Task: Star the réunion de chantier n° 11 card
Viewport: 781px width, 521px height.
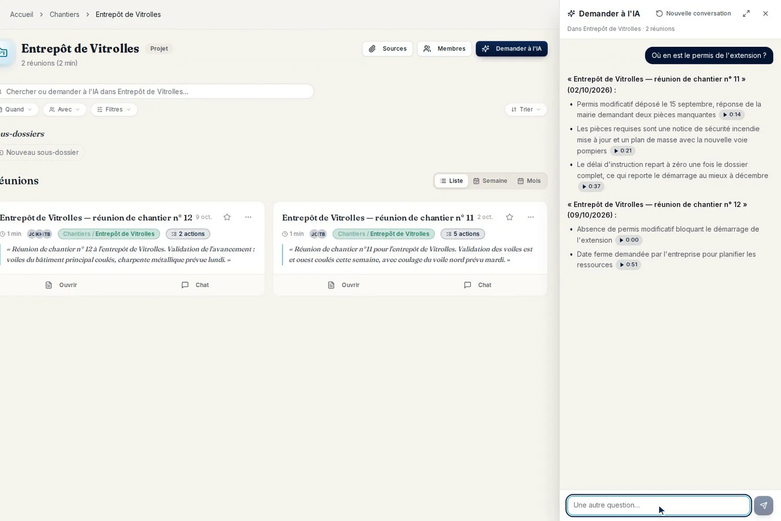Action: [x=510, y=217]
